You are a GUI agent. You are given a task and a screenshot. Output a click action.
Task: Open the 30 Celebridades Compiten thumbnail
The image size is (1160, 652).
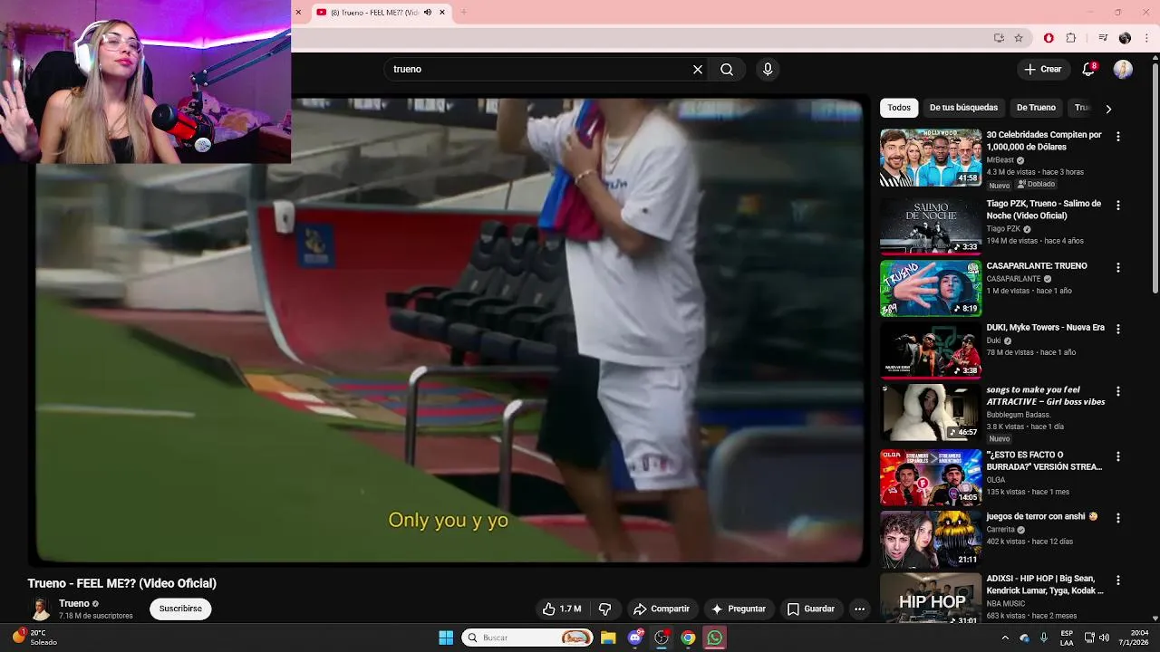click(x=931, y=158)
